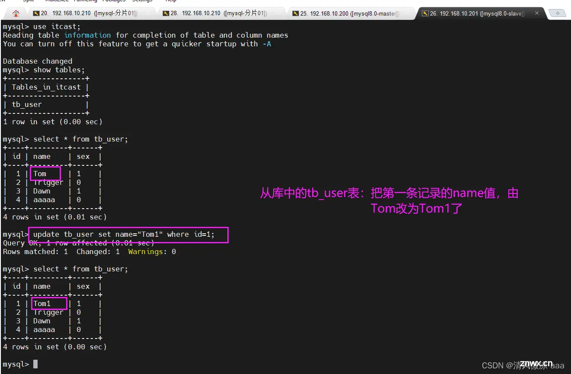
Task: Click the blue '-A' option text
Action: [x=267, y=44]
